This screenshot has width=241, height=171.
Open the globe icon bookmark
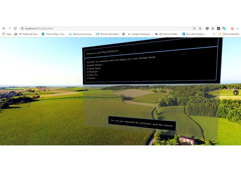pyautogui.click(x=123, y=34)
